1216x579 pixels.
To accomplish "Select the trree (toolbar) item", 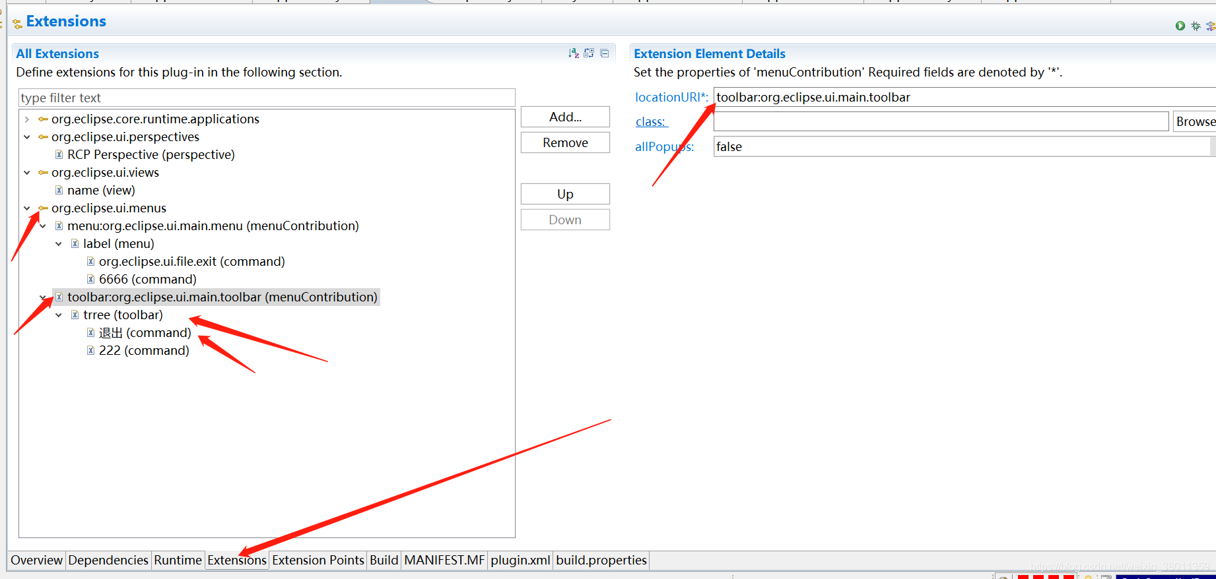I will [123, 315].
